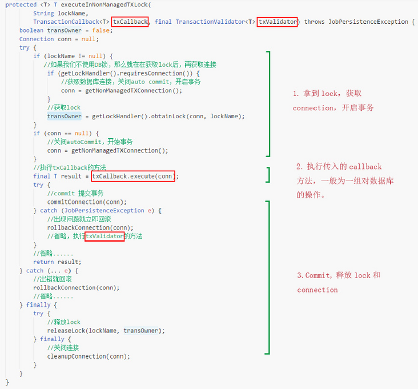Click the comment '//关闭autoCommit，开始事务'
418x389 pixels.
(90, 142)
